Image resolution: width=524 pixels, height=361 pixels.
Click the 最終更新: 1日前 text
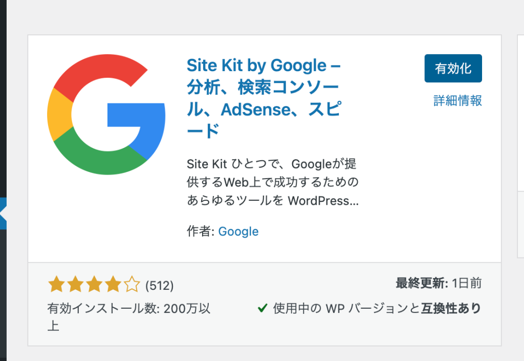pyautogui.click(x=439, y=283)
